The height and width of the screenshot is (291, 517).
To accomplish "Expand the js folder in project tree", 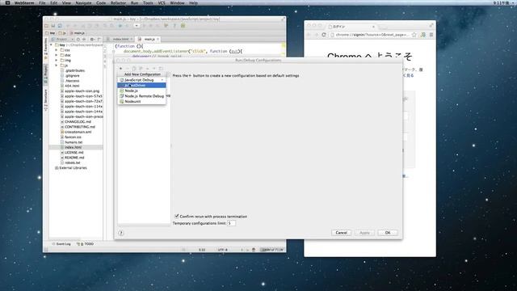I will [x=57, y=65].
